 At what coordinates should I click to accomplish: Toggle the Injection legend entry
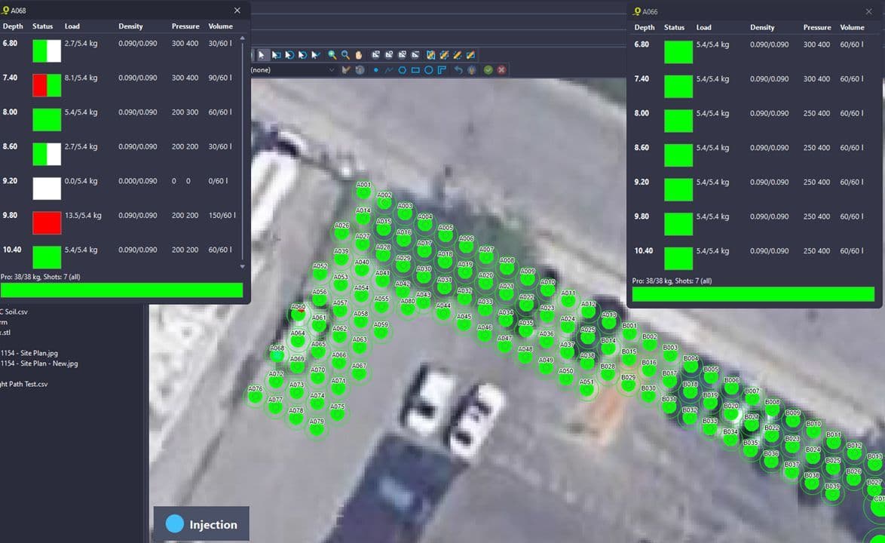point(201,523)
